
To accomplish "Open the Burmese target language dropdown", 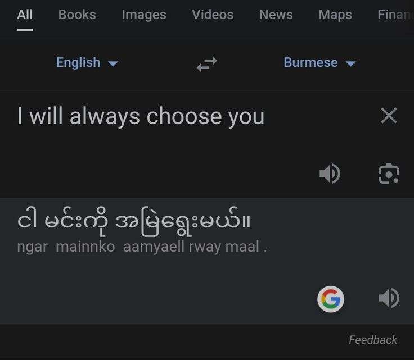I will point(319,63).
